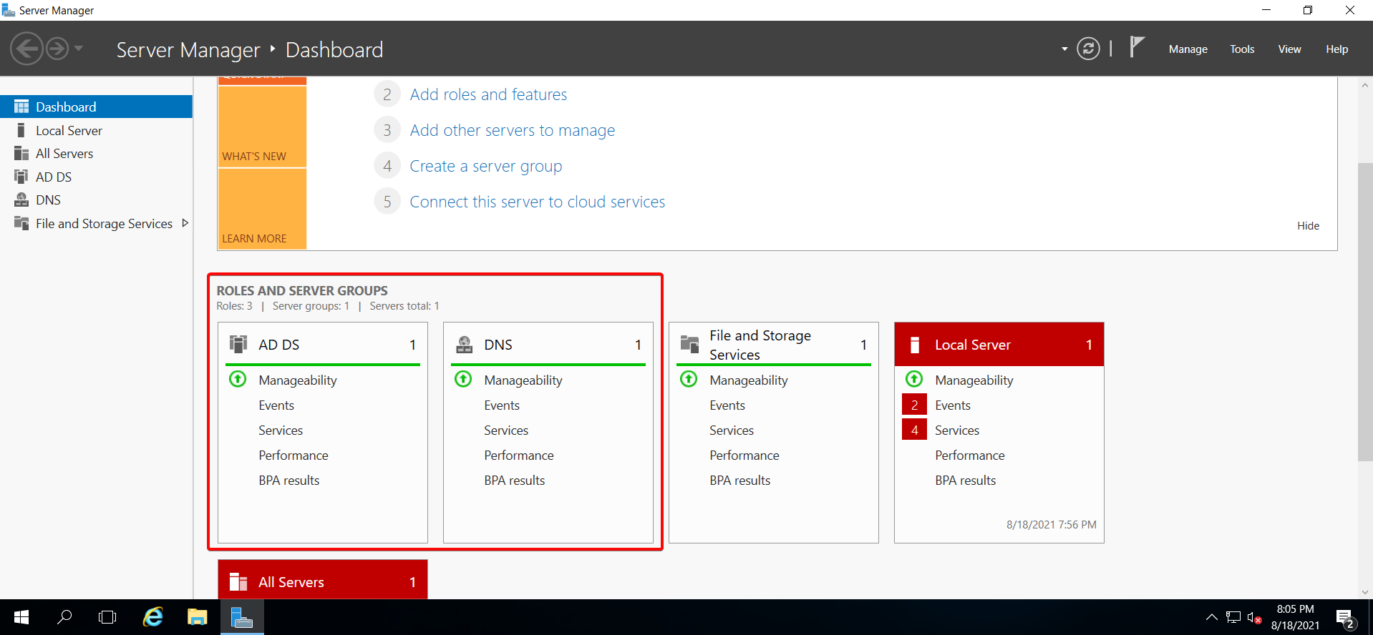Open AD DS BPA results
This screenshot has height=635, width=1373.
pos(289,481)
